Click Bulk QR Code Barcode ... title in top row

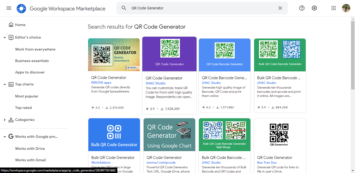tap(279, 78)
